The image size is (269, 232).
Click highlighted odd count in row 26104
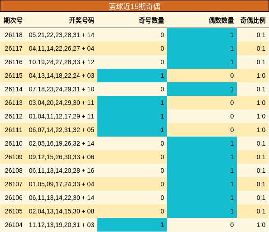[x=132, y=225]
